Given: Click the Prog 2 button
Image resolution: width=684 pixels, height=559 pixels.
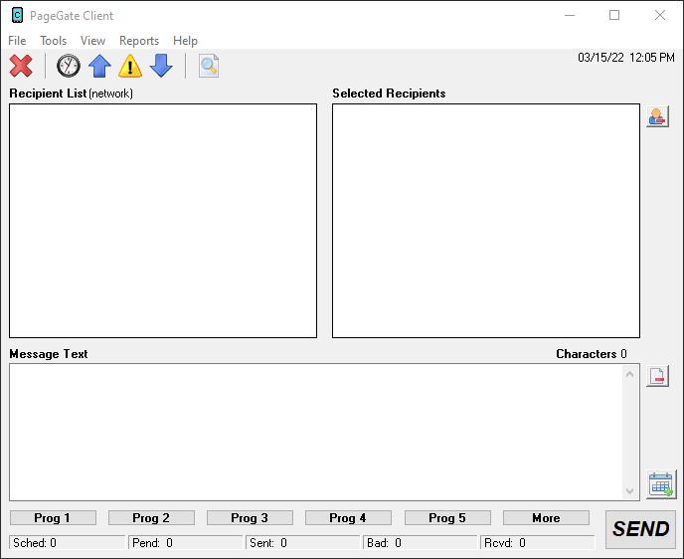Looking at the screenshot, I should [x=151, y=518].
